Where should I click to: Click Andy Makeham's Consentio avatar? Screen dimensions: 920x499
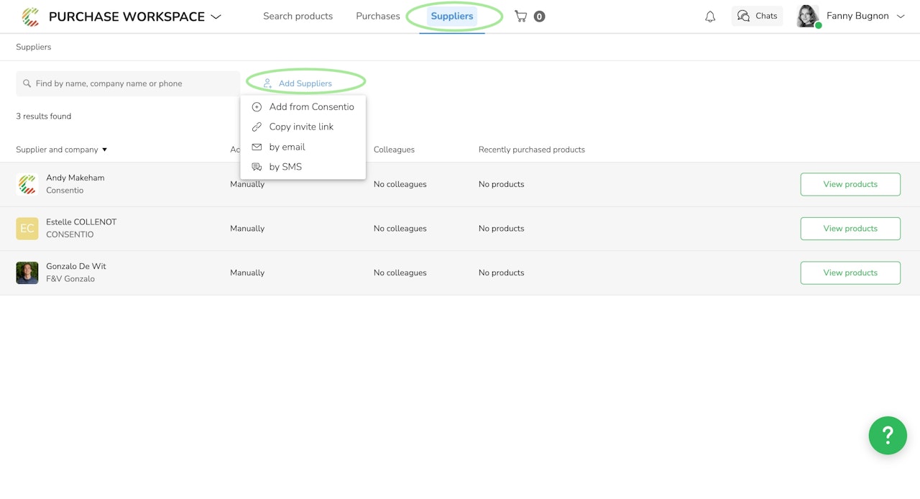pos(27,184)
